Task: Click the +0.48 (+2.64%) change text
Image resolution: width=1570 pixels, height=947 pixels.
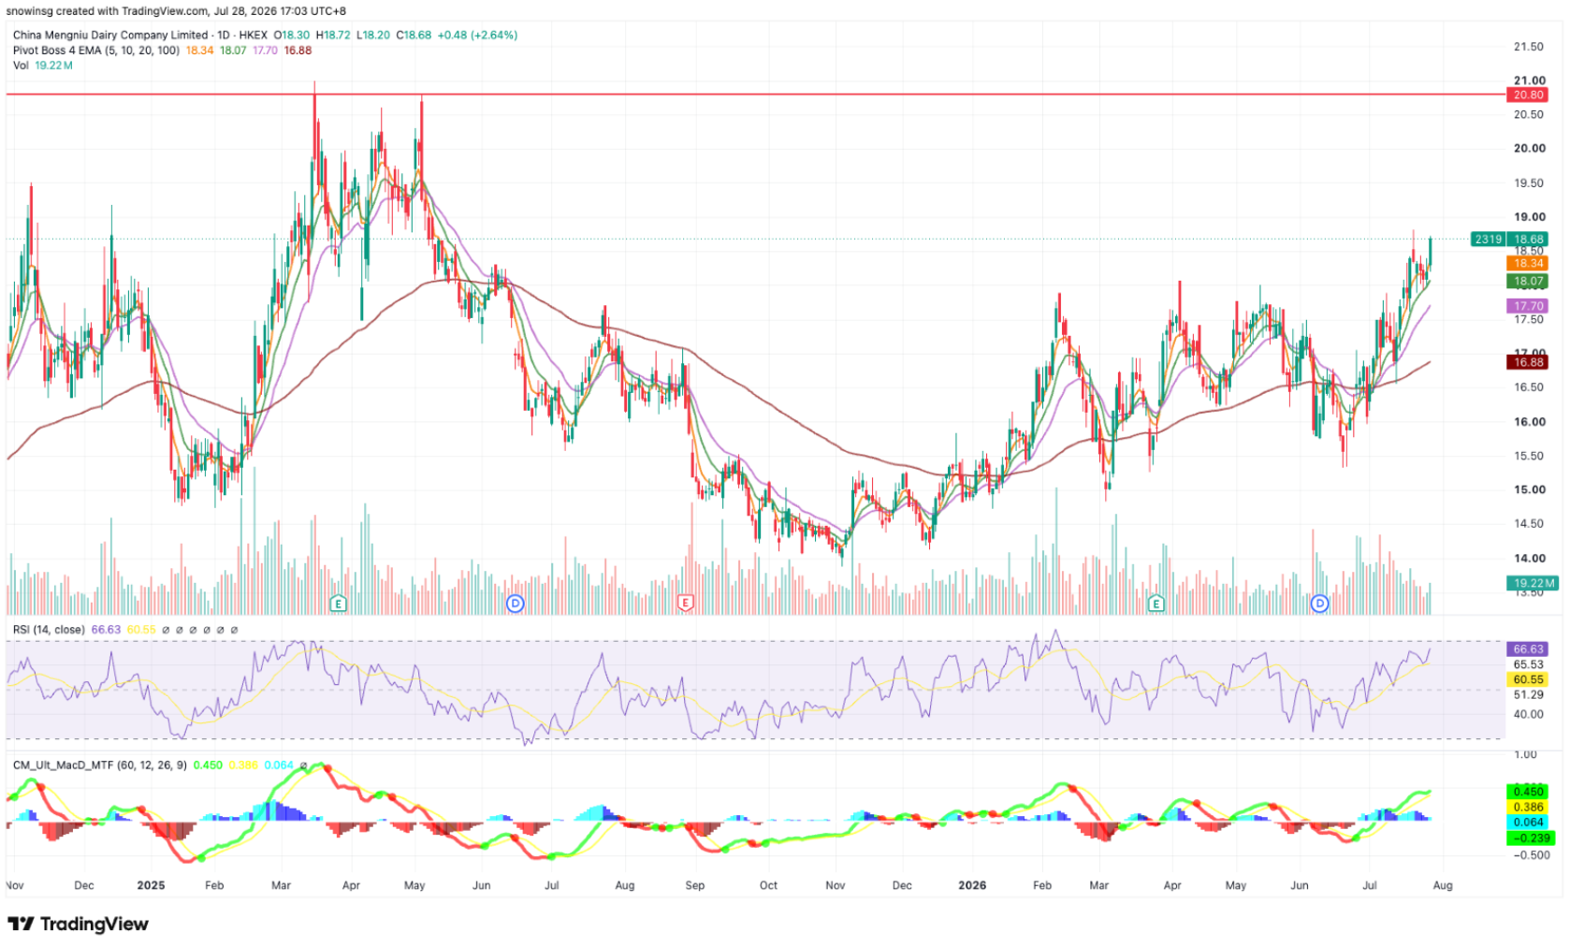Action: click(477, 36)
